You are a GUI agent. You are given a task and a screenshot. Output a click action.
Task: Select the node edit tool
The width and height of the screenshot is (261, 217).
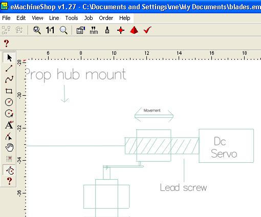[x=9, y=136]
